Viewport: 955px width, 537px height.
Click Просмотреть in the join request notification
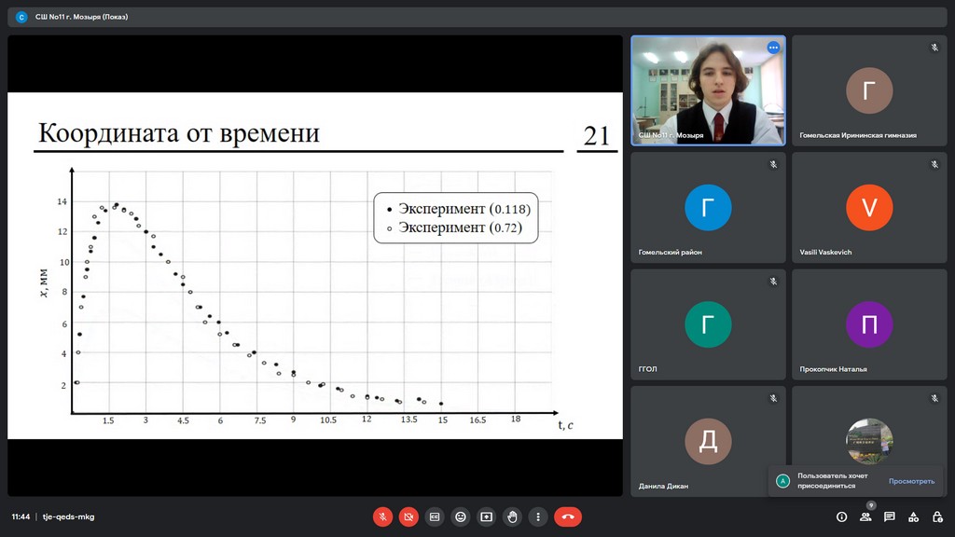point(910,481)
